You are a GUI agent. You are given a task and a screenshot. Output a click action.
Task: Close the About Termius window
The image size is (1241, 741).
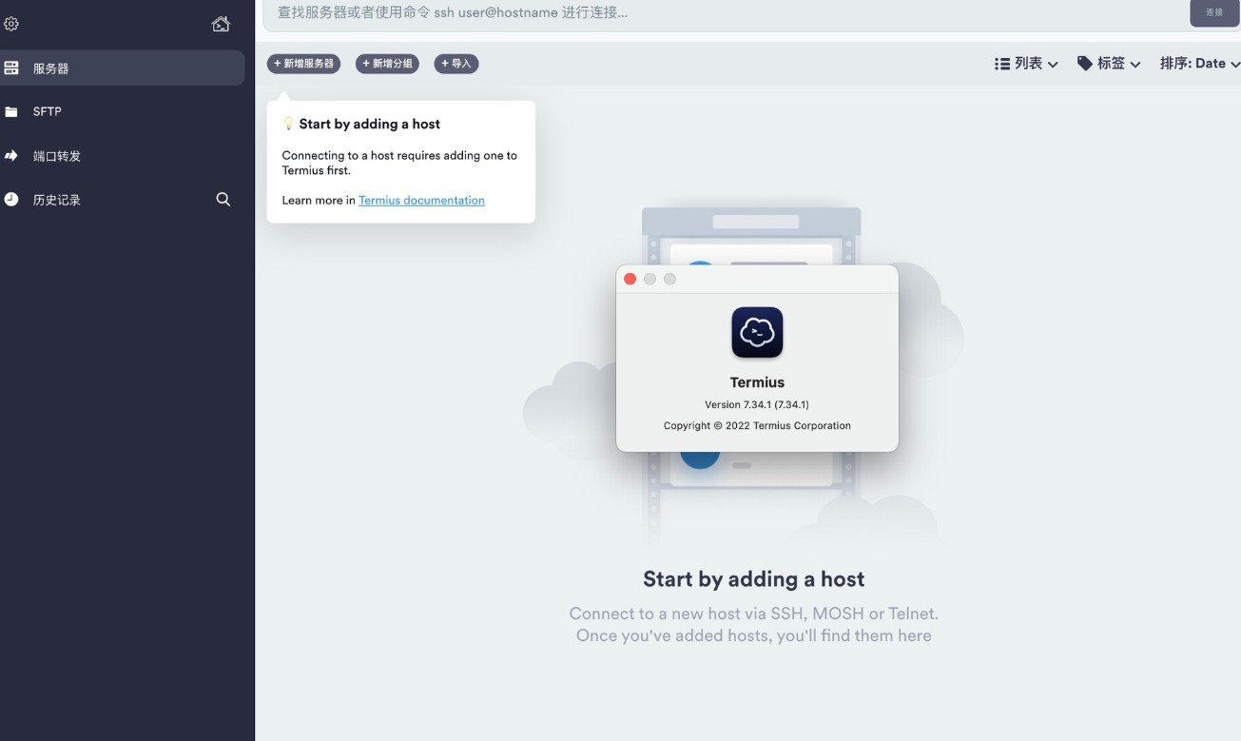pyautogui.click(x=630, y=279)
